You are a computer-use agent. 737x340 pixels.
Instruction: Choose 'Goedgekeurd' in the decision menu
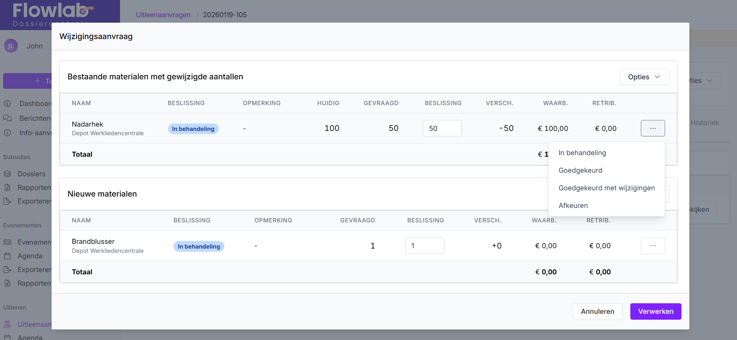tap(580, 170)
